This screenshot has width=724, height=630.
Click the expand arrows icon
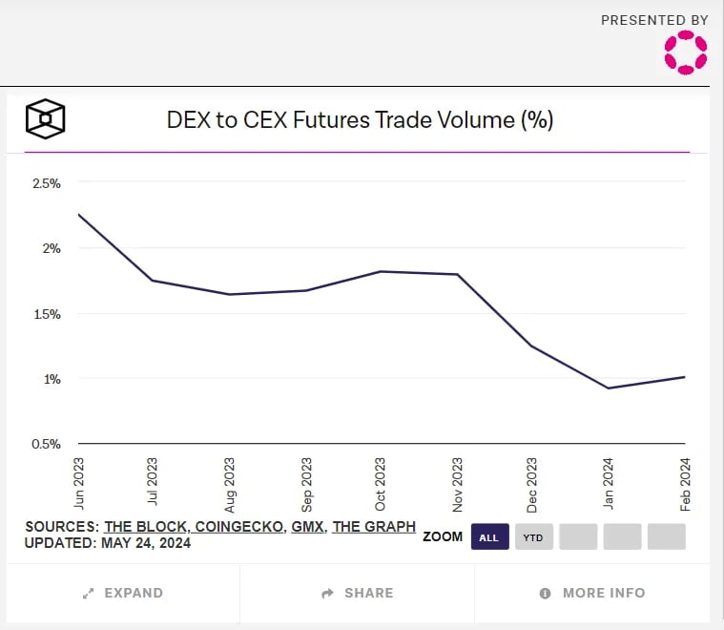(x=88, y=593)
